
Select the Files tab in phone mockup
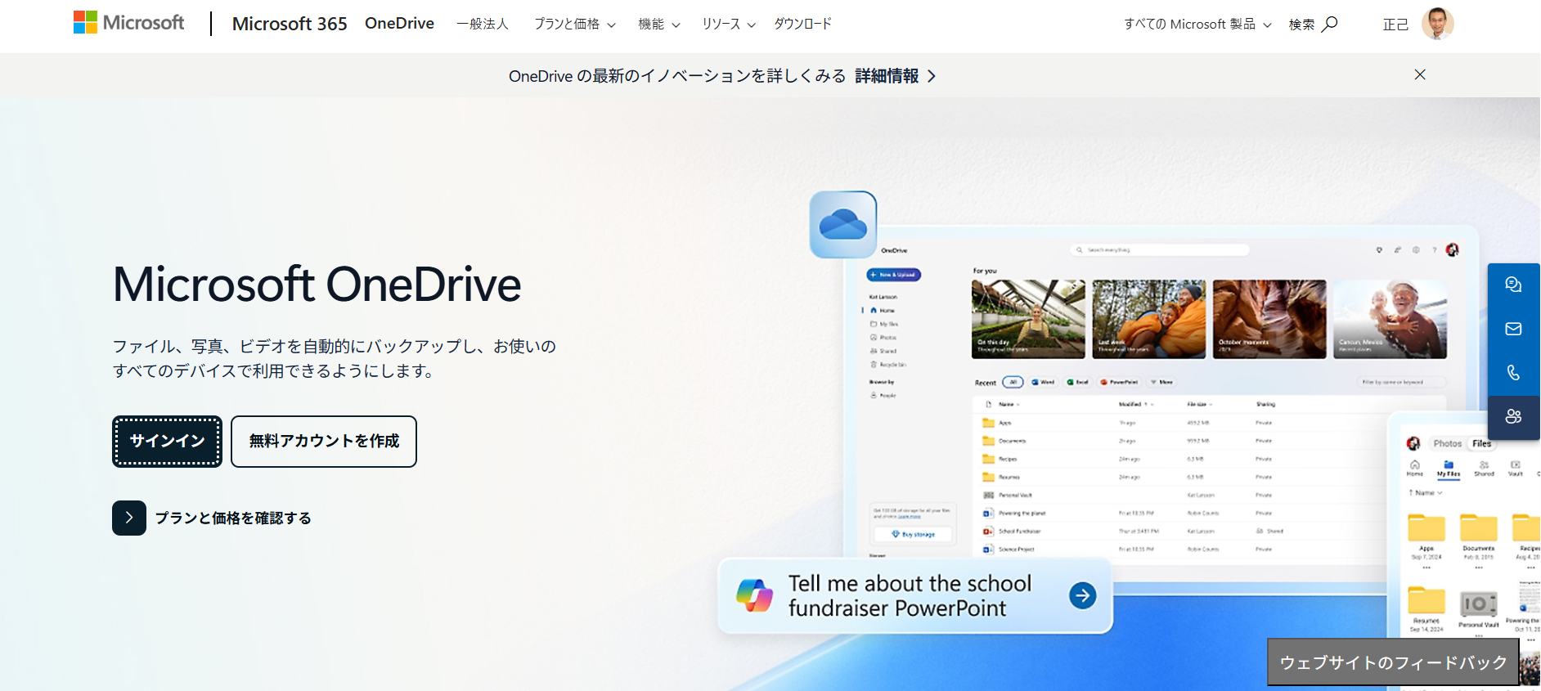tap(1481, 443)
